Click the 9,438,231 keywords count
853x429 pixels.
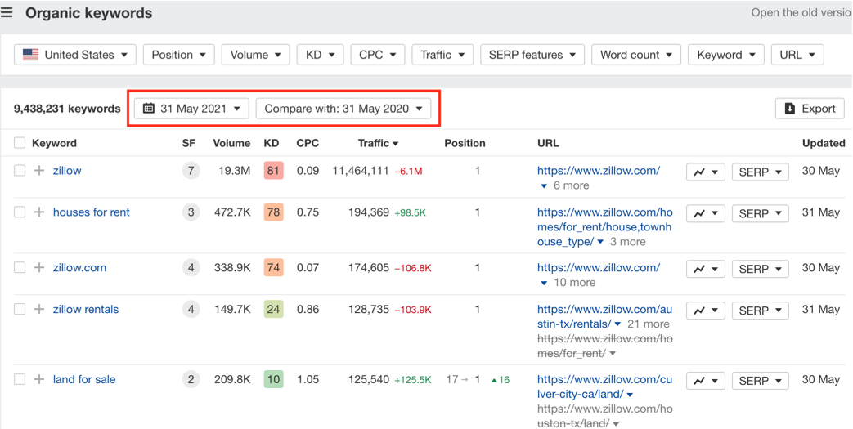(67, 109)
